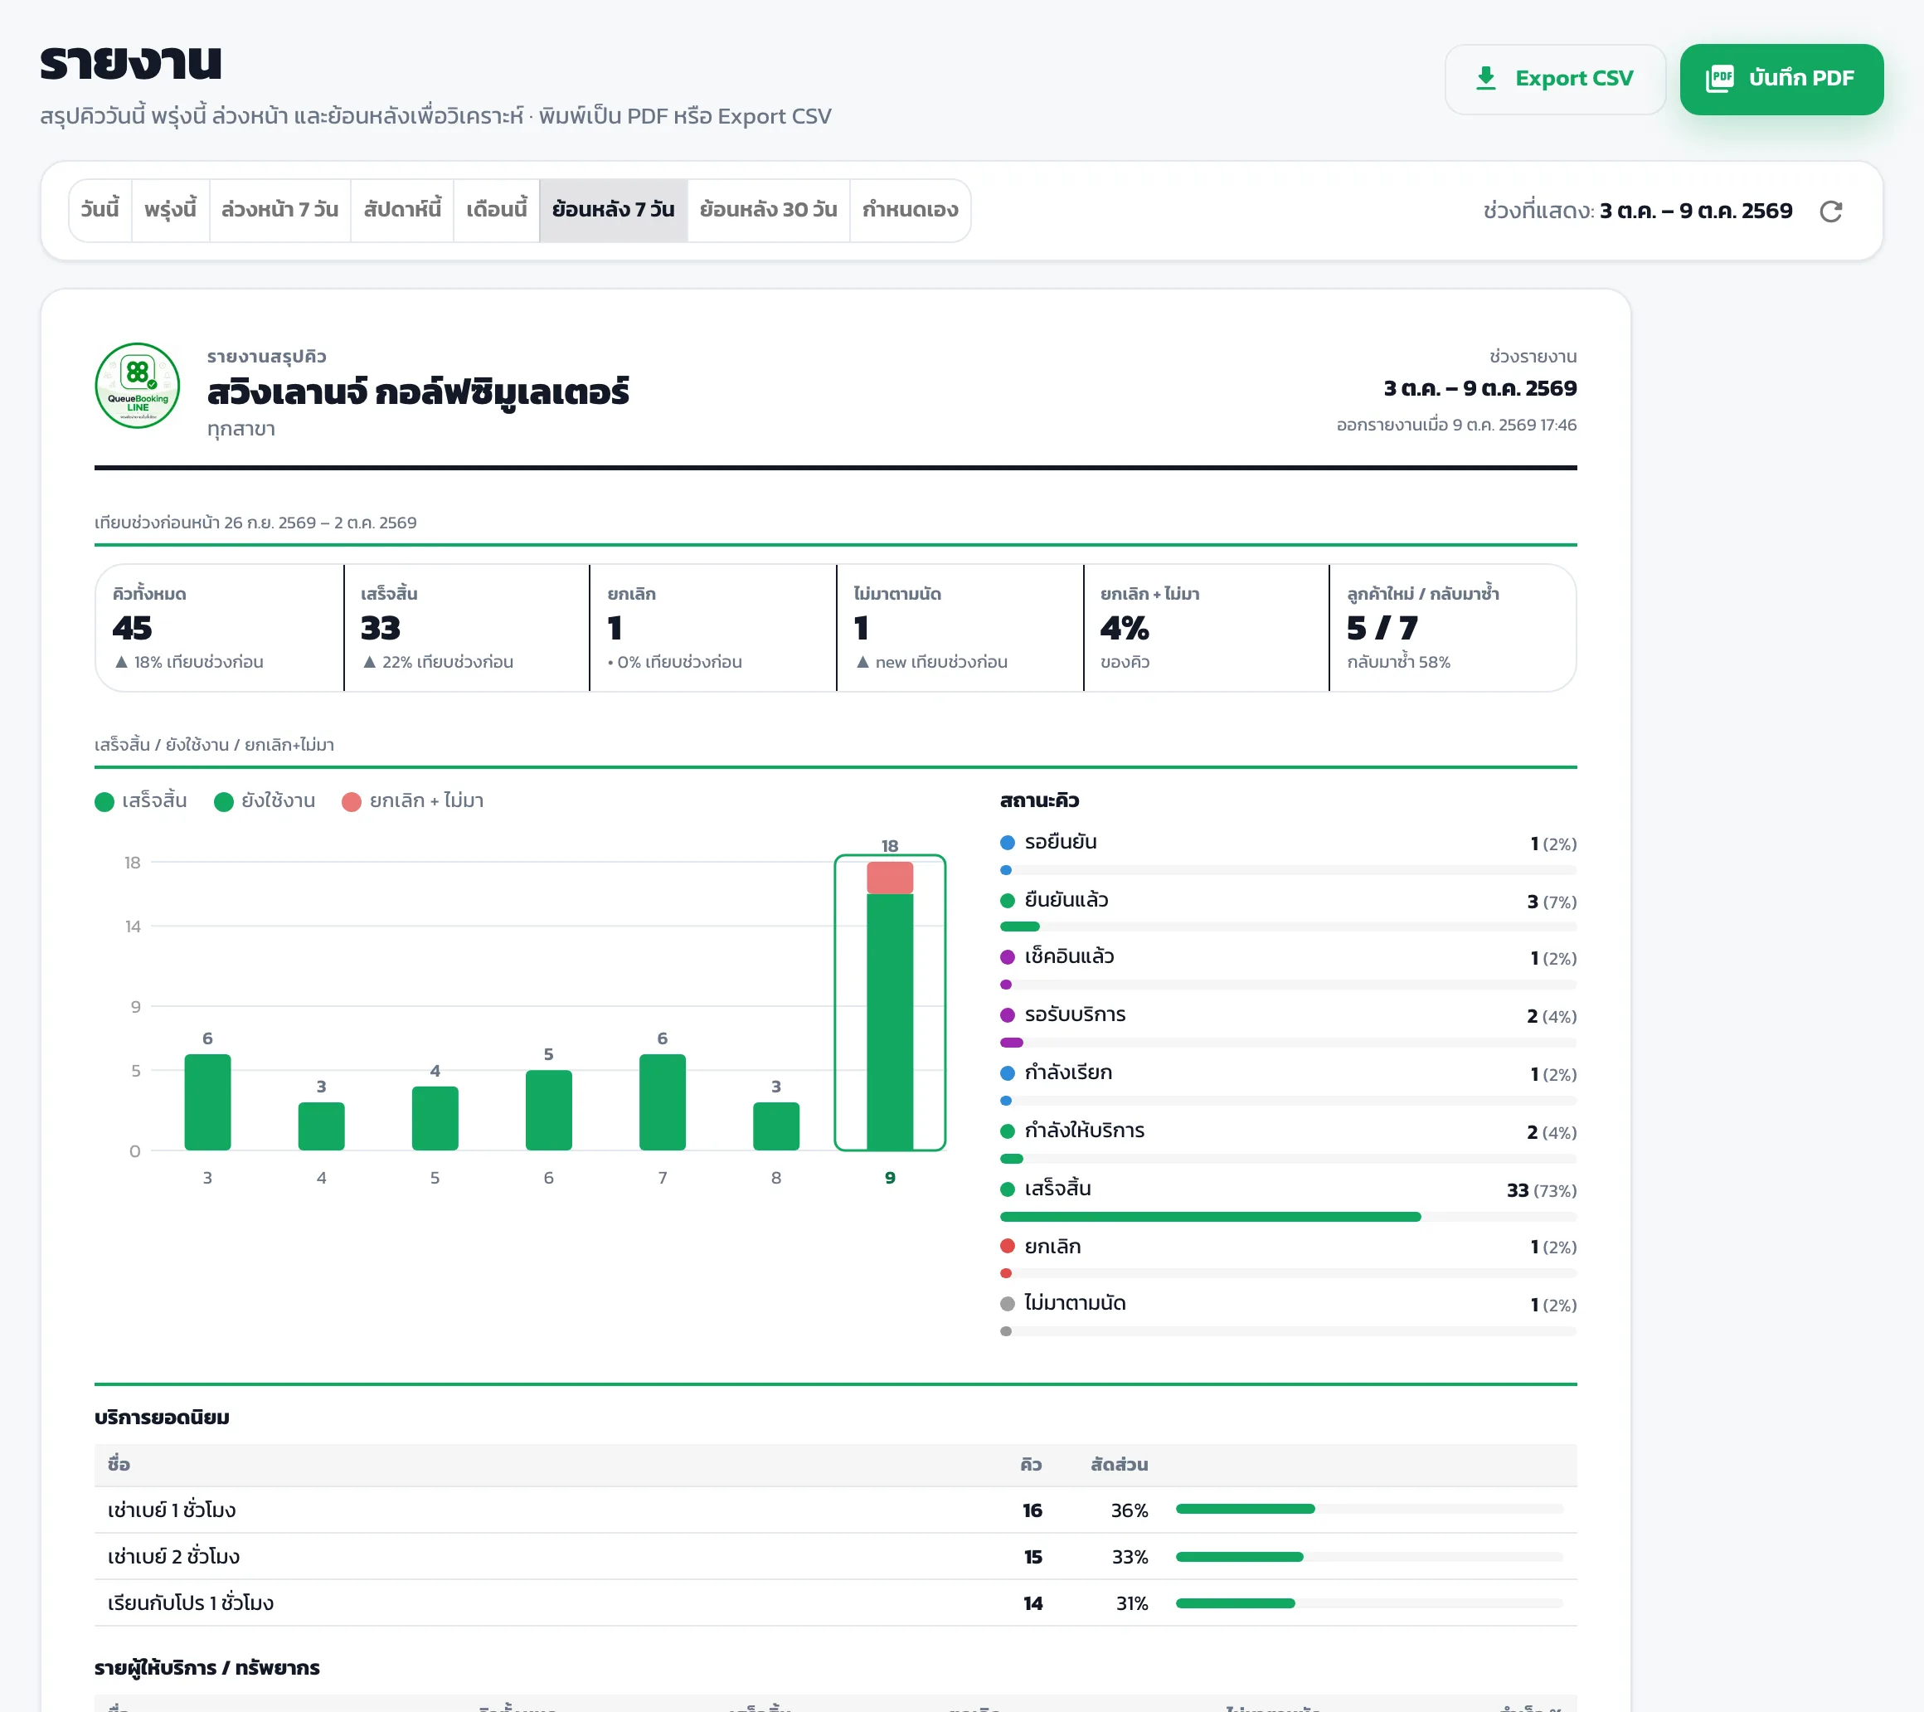Viewport: 1924px width, 1712px height.
Task: Click the ยืนยันแล้ว status row
Action: [x=1288, y=911]
